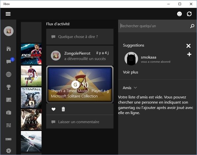Click the search magnifier icon
197x155 pixels.
(192, 26)
